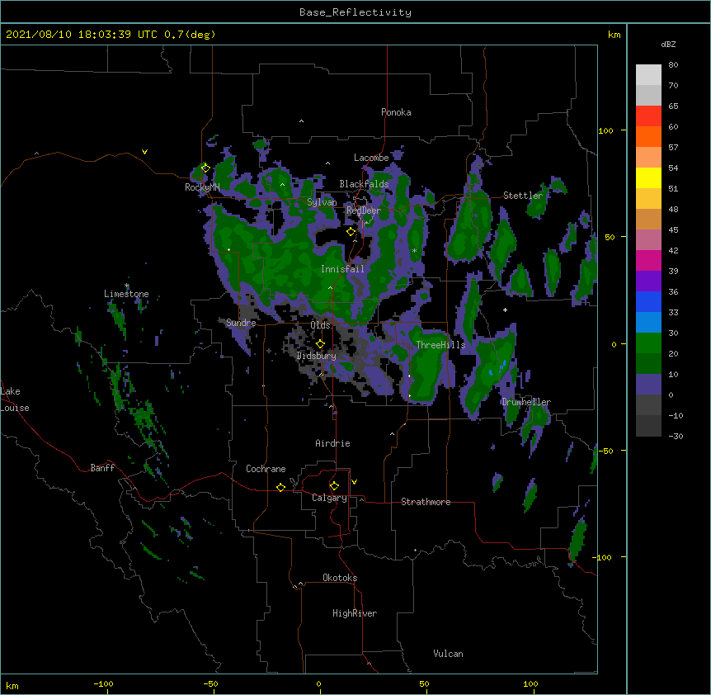Image resolution: width=711 pixels, height=695 pixels.
Task: Click the -100 tick on the bottom axis
Action: click(103, 683)
